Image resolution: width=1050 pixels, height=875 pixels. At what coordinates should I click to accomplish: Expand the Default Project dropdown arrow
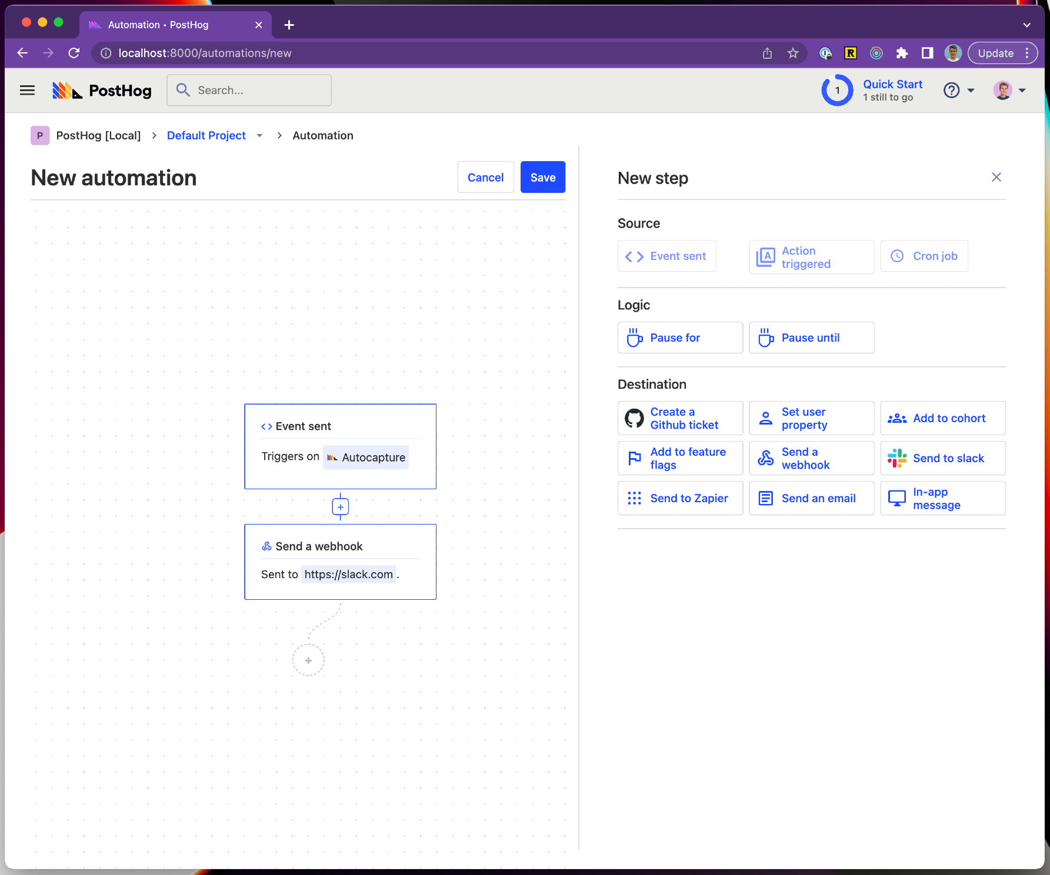[x=259, y=136]
